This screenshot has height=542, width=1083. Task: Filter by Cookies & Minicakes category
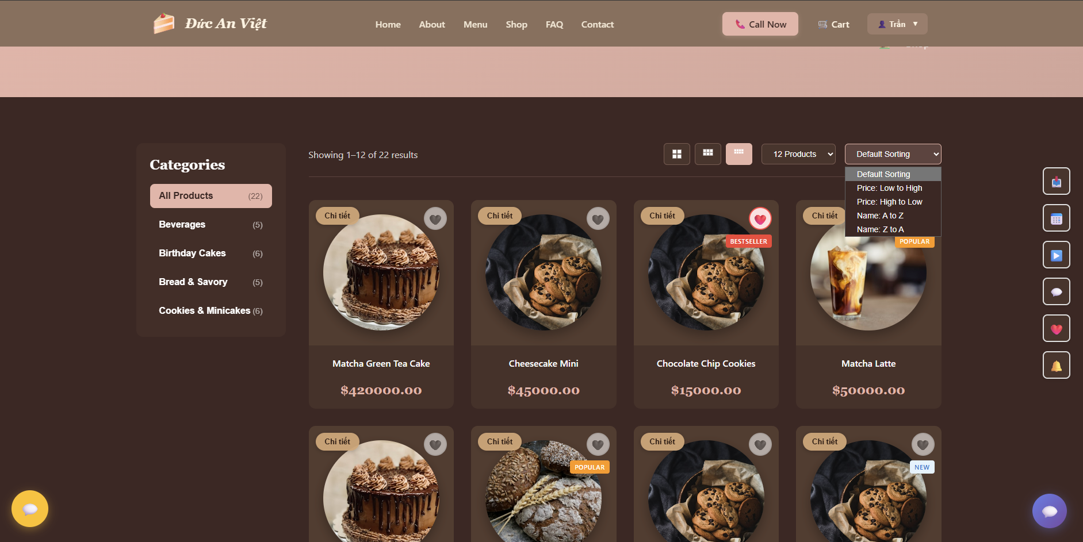[x=211, y=311]
